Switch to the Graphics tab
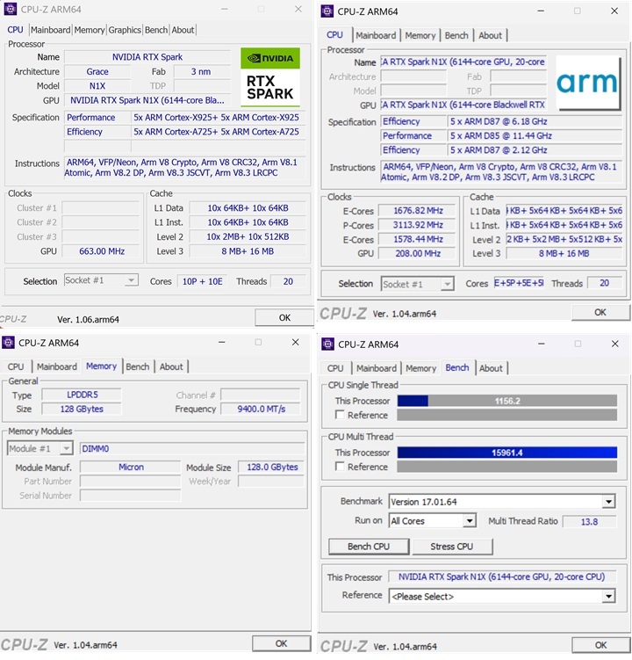The width and height of the screenshot is (632, 660). [125, 30]
